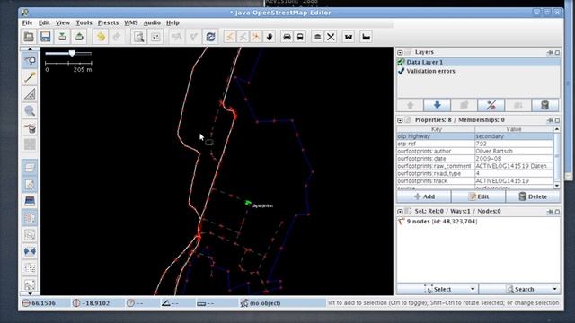Toggle the blue monitor sidebar button

(x=30, y=201)
